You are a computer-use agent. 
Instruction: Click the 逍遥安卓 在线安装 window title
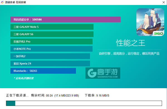point(15,2)
